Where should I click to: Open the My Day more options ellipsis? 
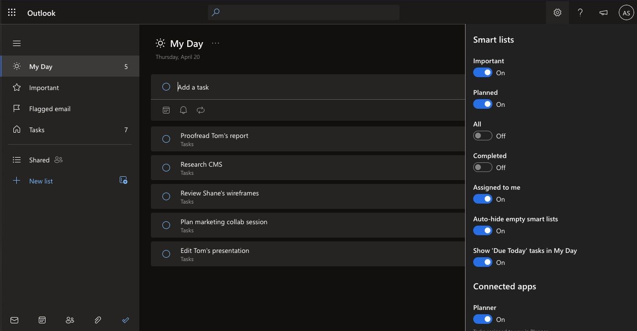(x=216, y=44)
